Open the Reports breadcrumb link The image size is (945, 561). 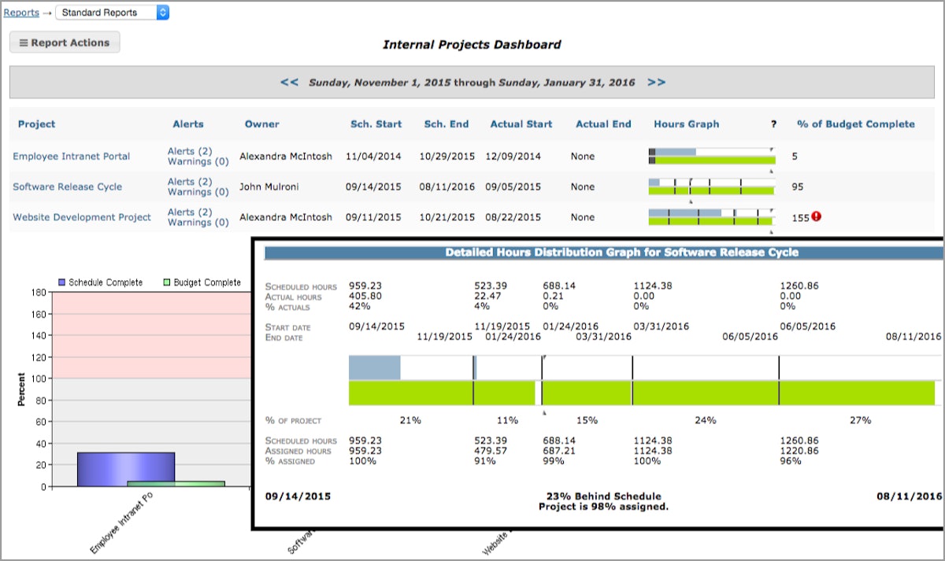tap(20, 13)
